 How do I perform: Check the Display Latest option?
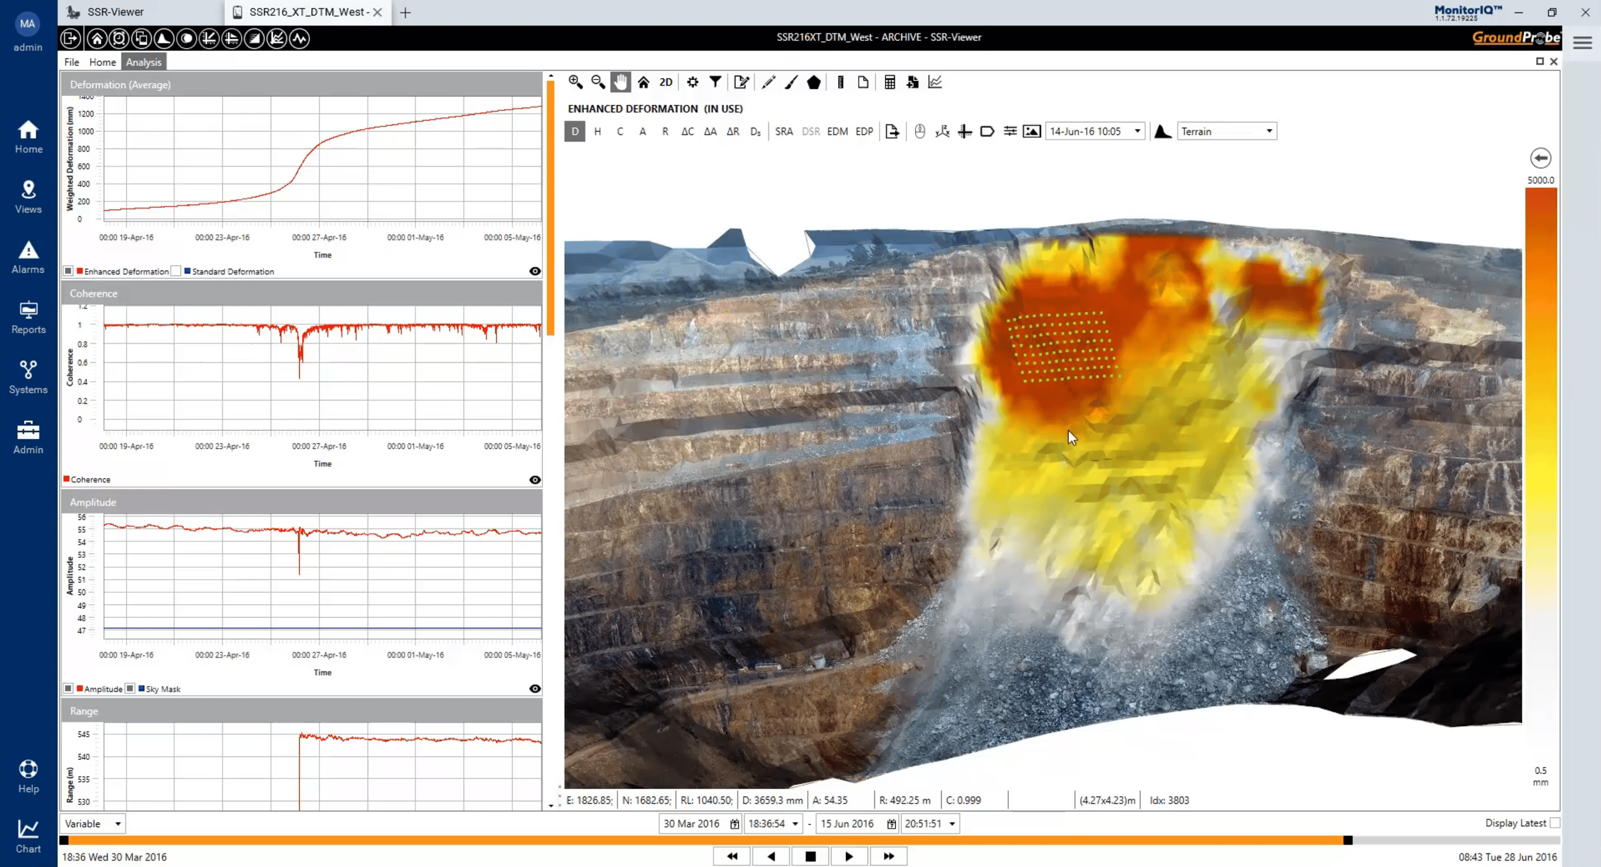point(1556,823)
